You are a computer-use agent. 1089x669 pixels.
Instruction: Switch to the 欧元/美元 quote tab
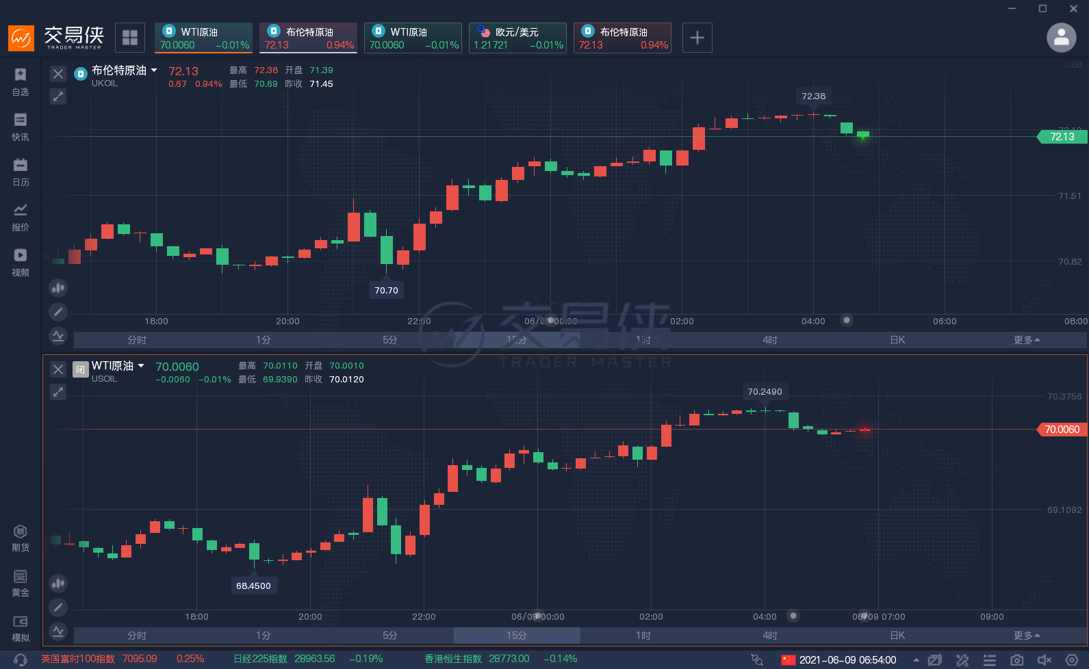click(517, 38)
